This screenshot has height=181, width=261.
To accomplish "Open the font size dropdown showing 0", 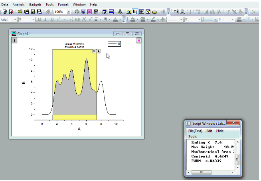I will (33, 20).
